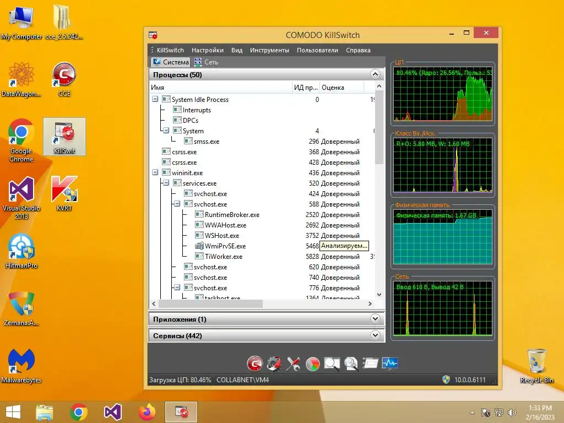The image size is (564, 423).
Task: Click the Анализируем... rating for WmiPrvSE.exe
Action: point(344,246)
